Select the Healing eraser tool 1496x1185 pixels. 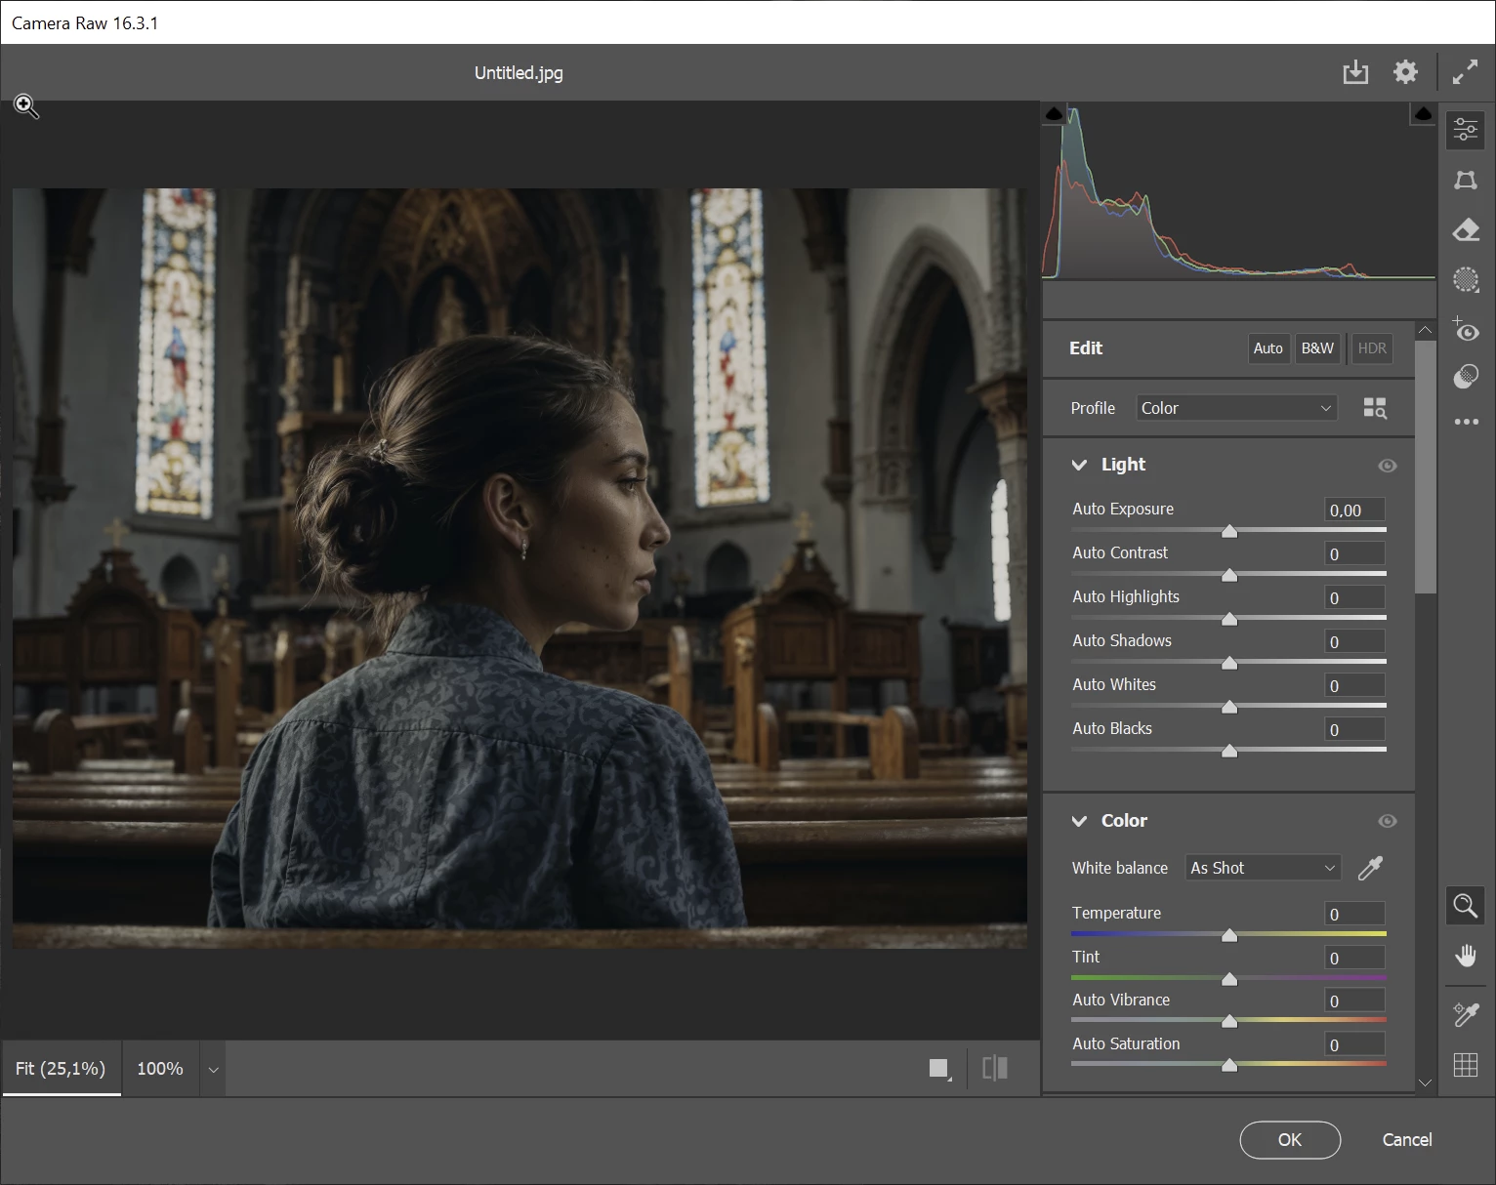click(x=1466, y=230)
